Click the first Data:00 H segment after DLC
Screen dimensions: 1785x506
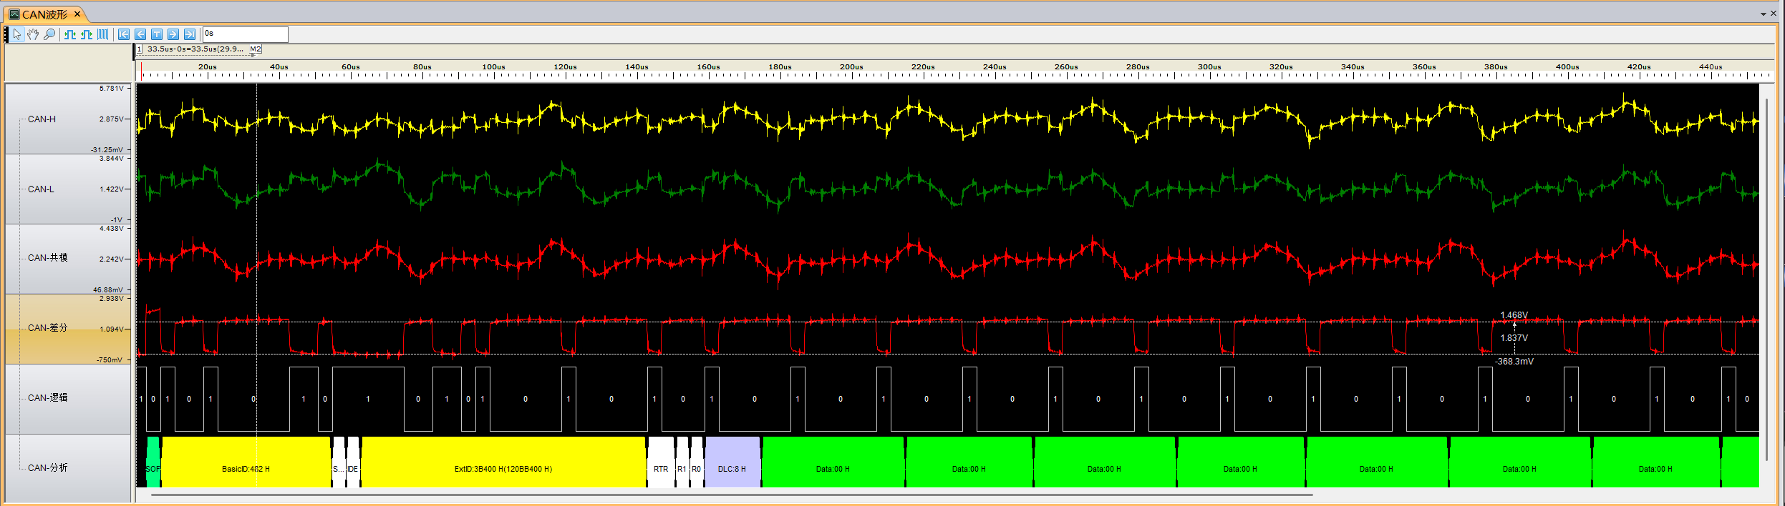(x=833, y=462)
